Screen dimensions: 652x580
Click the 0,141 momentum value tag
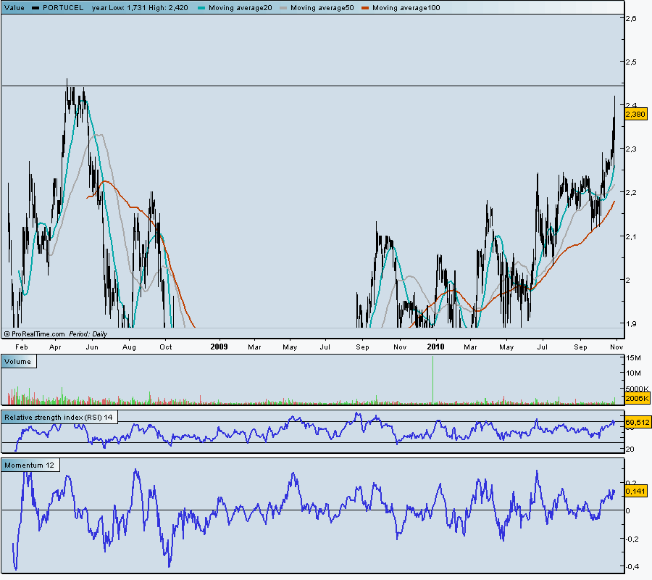coord(635,491)
